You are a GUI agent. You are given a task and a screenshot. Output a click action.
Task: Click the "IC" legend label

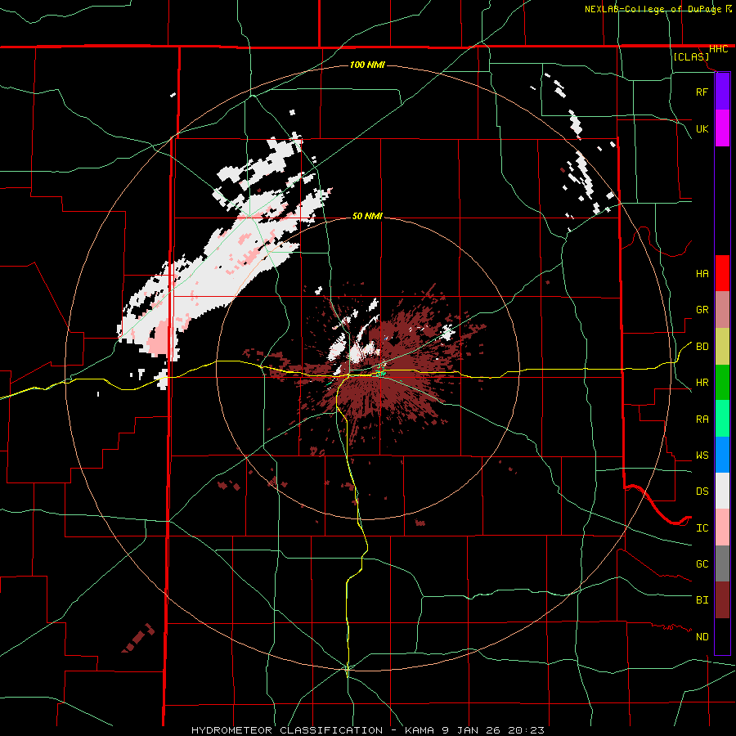(702, 528)
